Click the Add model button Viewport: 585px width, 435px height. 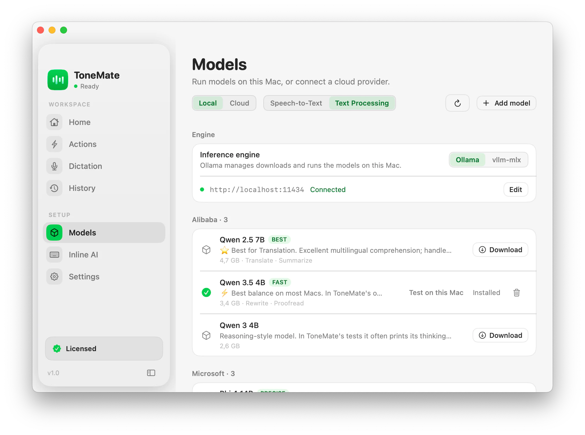tap(506, 103)
